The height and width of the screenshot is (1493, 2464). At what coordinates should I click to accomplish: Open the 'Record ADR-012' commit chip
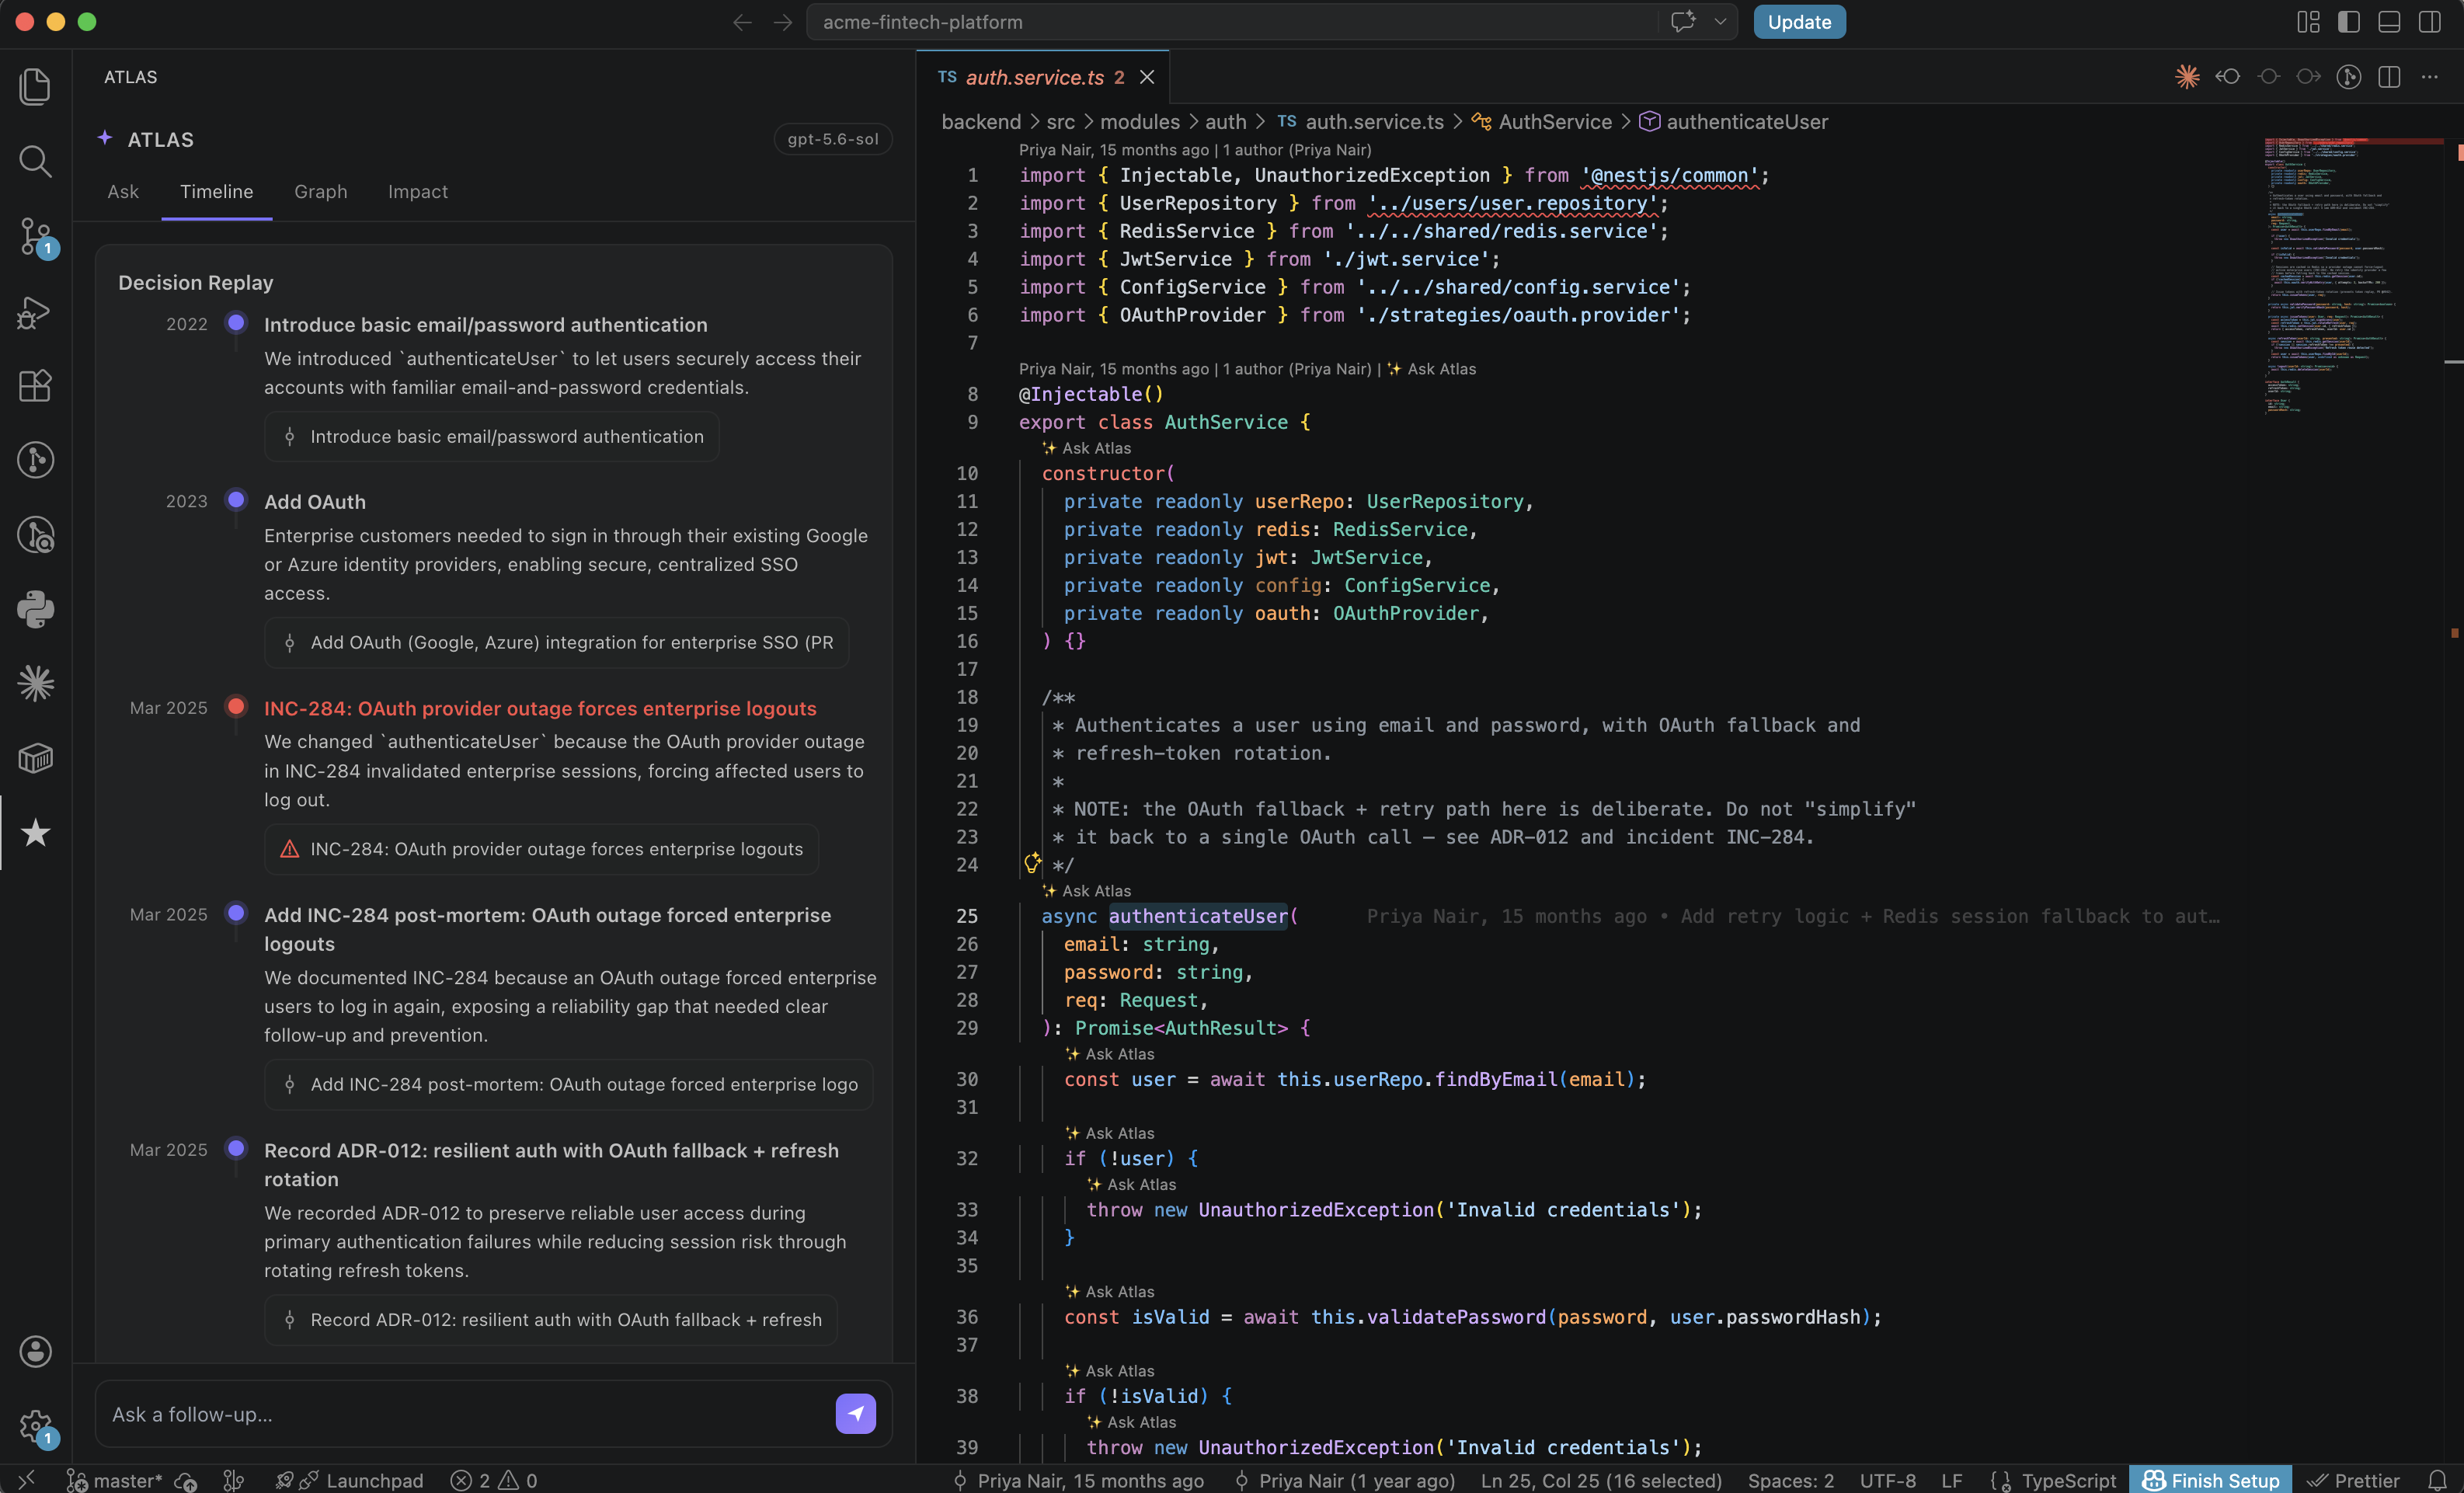(551, 1319)
